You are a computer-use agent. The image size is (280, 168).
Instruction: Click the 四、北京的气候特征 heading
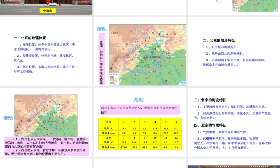tap(210, 125)
